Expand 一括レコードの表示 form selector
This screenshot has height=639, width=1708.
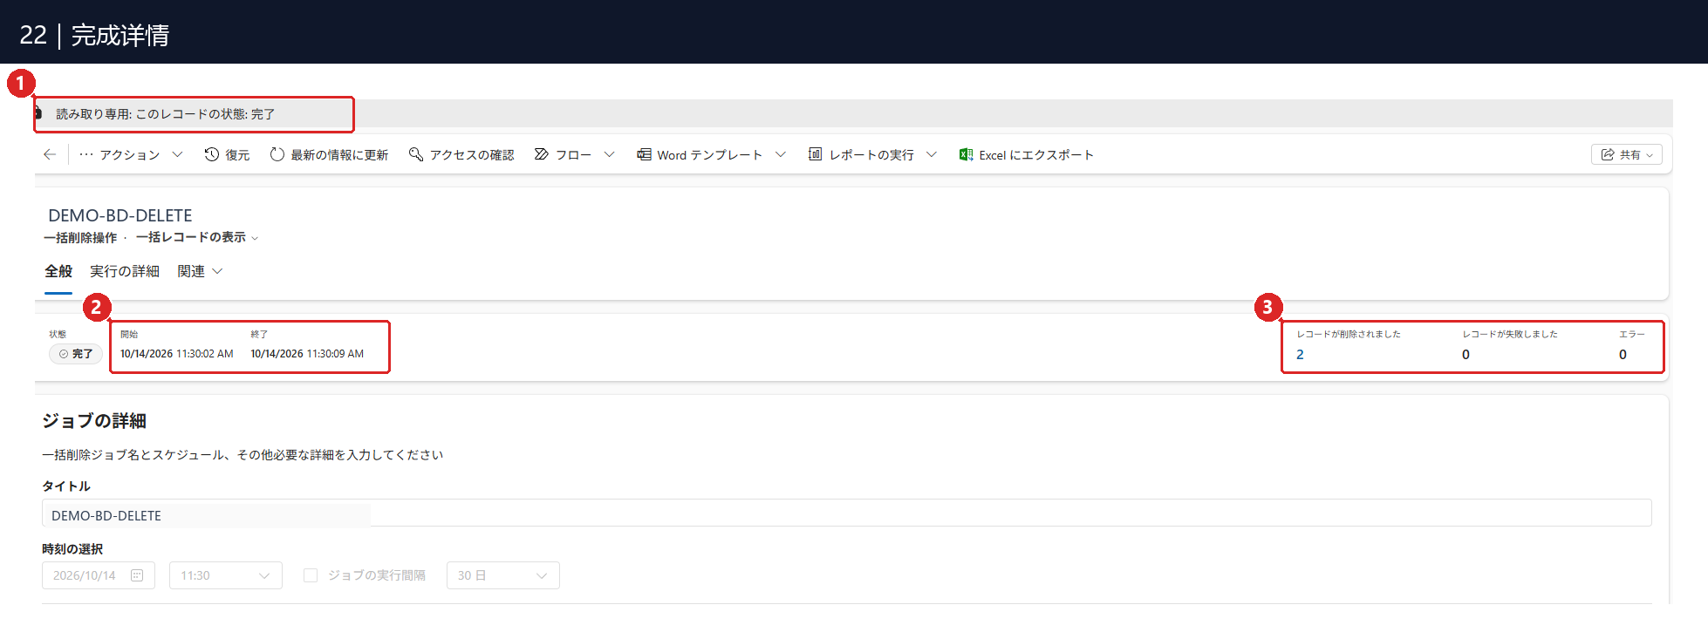[197, 237]
